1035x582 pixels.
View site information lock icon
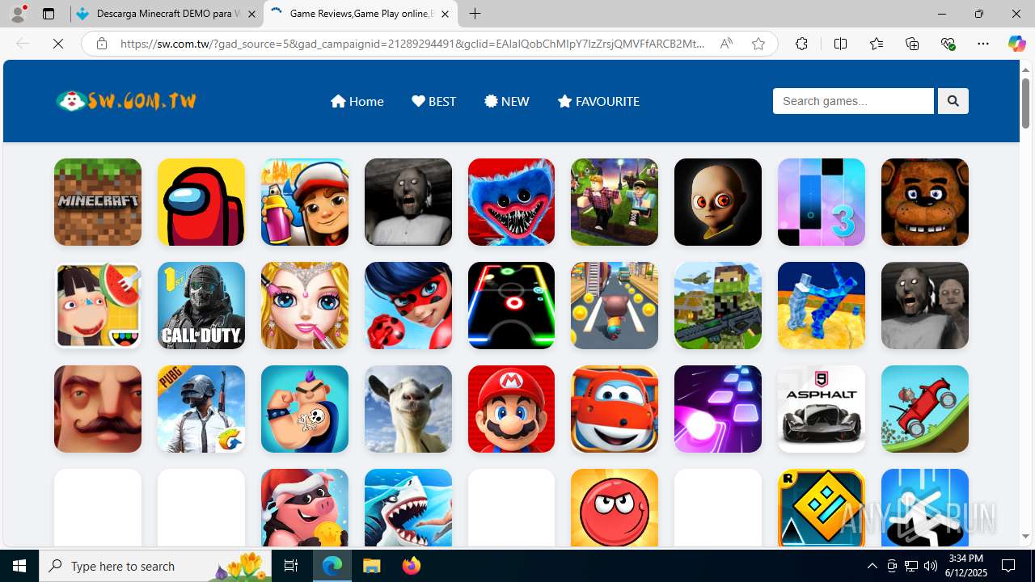pyautogui.click(x=101, y=44)
